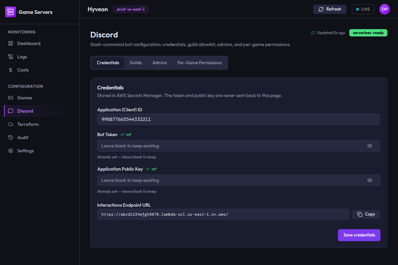Focus the Application (Client) ID field
This screenshot has width=398, height=265.
[238, 119]
